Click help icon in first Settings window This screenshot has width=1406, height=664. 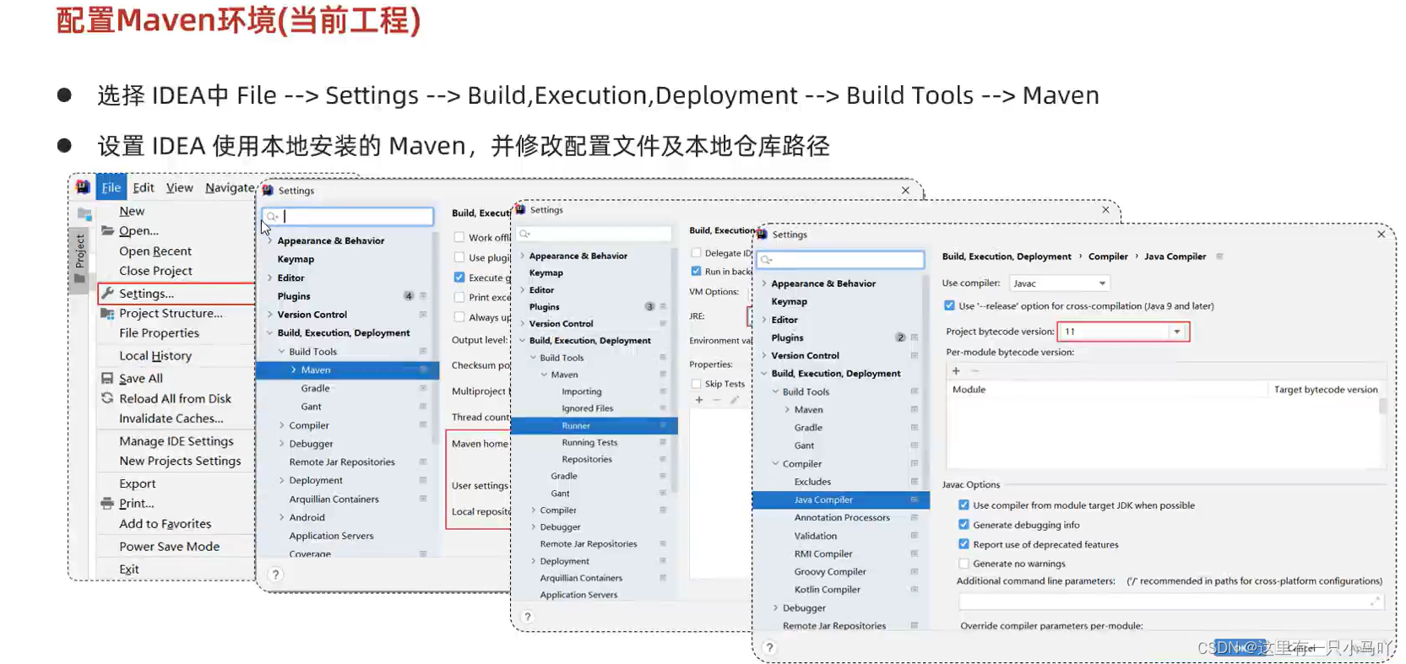275,574
